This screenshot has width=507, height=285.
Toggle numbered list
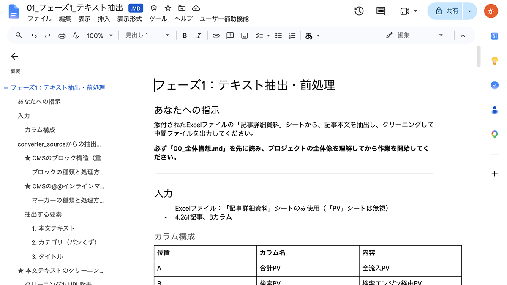[x=292, y=35]
